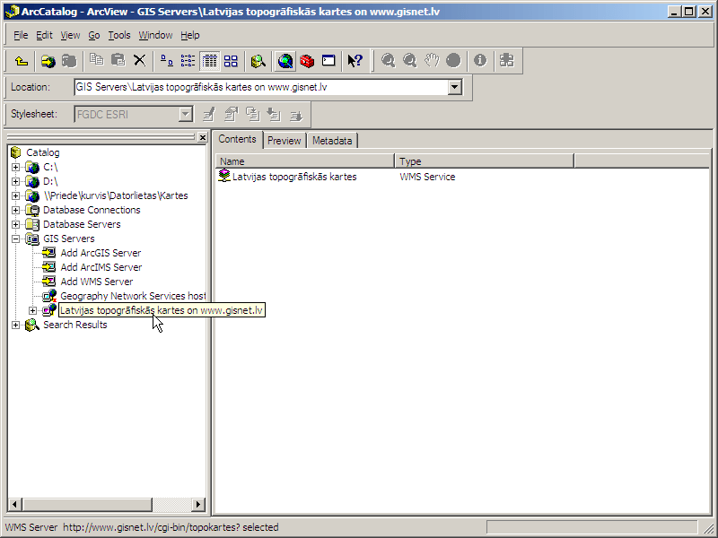This screenshot has width=718, height=538.
Task: Switch to the Metadata tab
Action: point(332,141)
